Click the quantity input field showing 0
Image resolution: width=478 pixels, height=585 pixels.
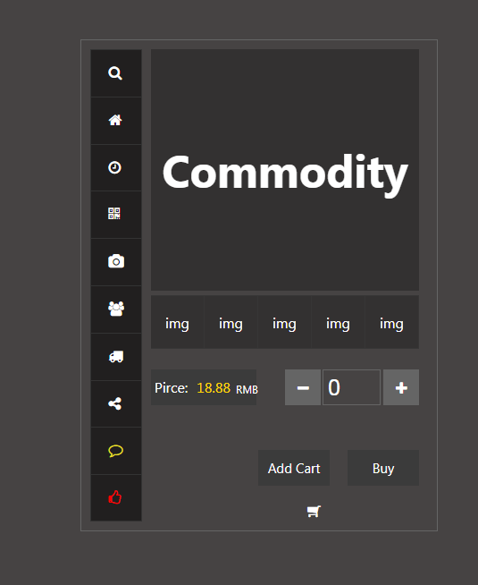[x=351, y=387]
